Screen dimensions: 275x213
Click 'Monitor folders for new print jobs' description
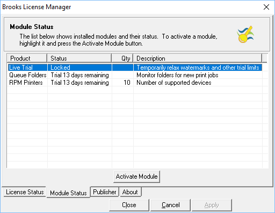177,75
